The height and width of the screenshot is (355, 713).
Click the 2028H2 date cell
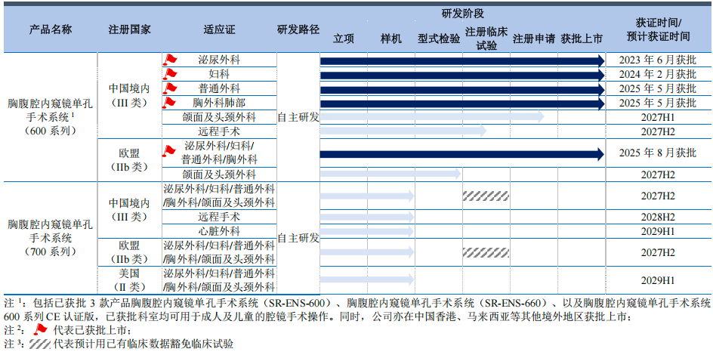tap(658, 217)
